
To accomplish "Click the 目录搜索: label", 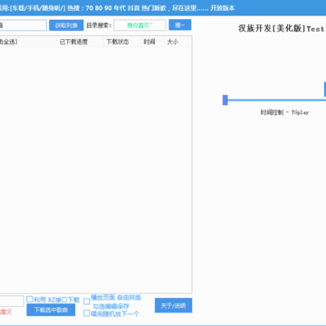I will [99, 25].
